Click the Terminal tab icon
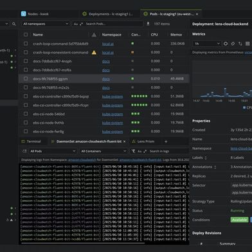 point(23,141)
